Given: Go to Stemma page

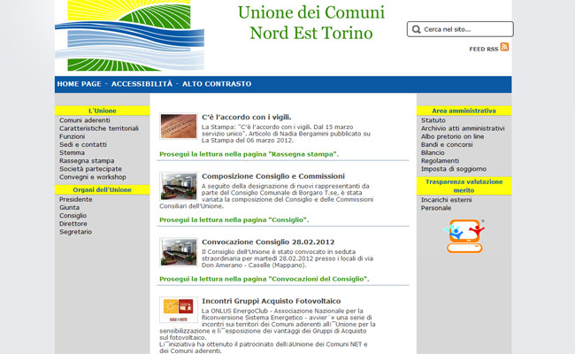Looking at the screenshot, I should point(72,152).
